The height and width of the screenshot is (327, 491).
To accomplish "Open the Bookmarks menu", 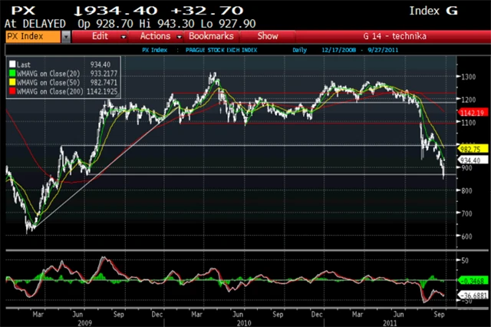I will tap(210, 36).
